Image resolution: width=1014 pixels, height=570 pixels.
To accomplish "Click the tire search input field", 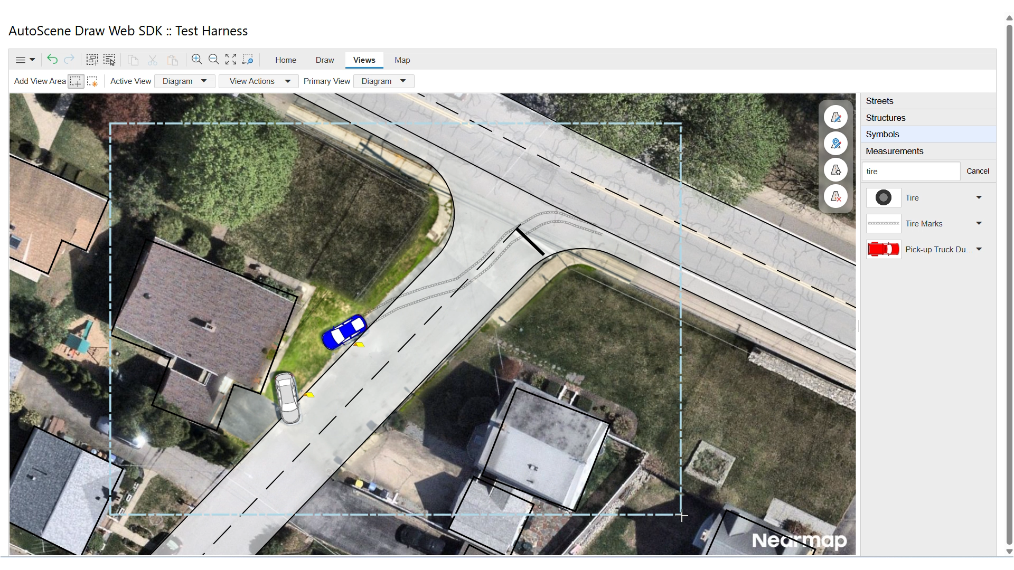I will 910,172.
